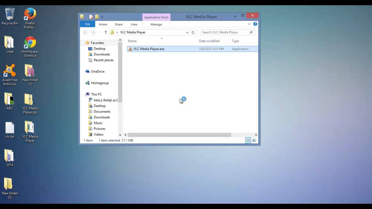
Task: Click the Properties icon in Quick Access Toolbar
Action: pos(91,17)
